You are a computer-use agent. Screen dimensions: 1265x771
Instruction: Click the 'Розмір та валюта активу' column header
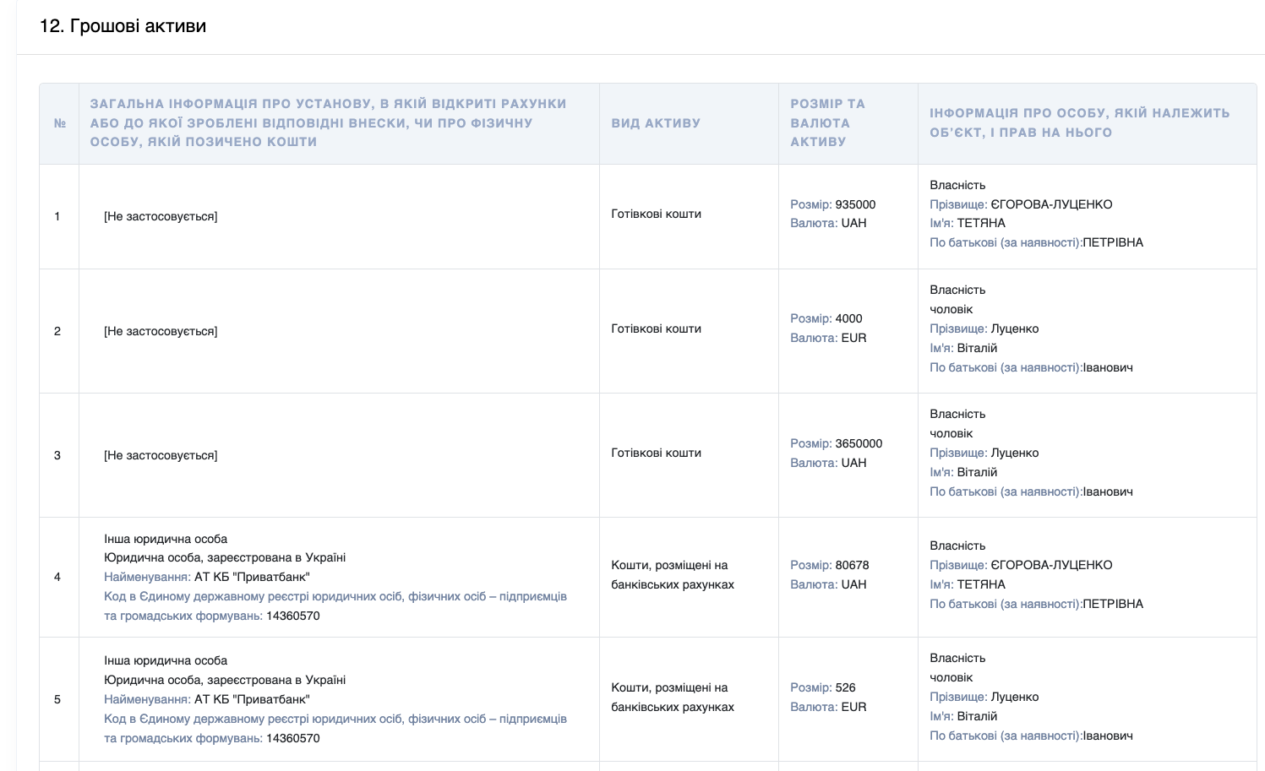click(828, 123)
